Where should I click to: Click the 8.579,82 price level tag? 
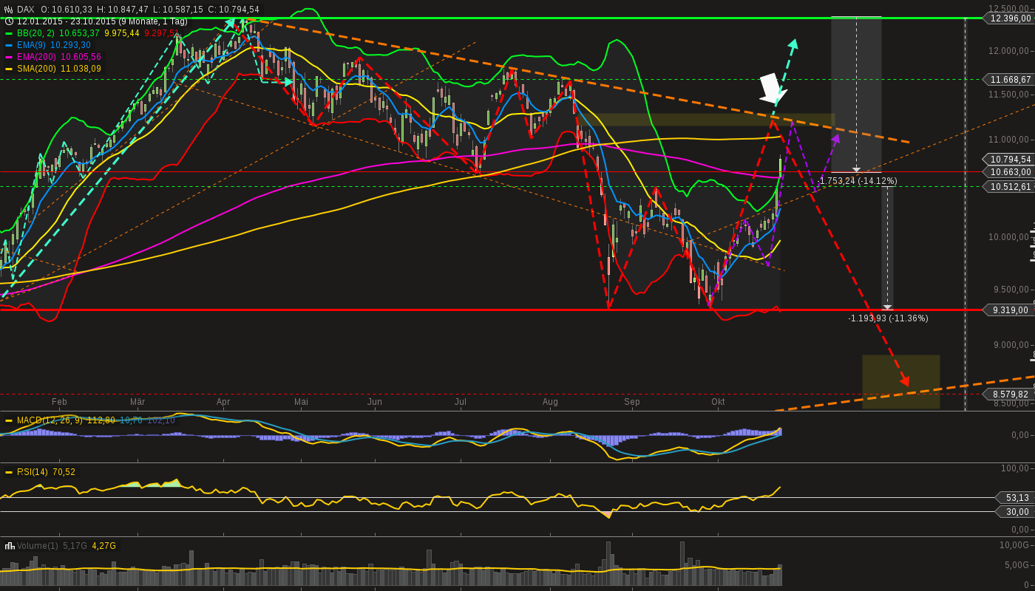click(x=1008, y=394)
